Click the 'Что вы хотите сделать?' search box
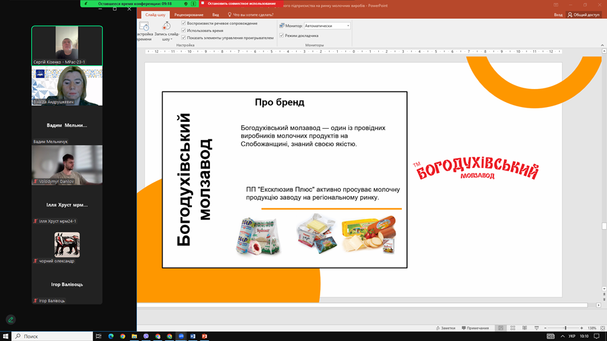The image size is (607, 341). (x=251, y=15)
